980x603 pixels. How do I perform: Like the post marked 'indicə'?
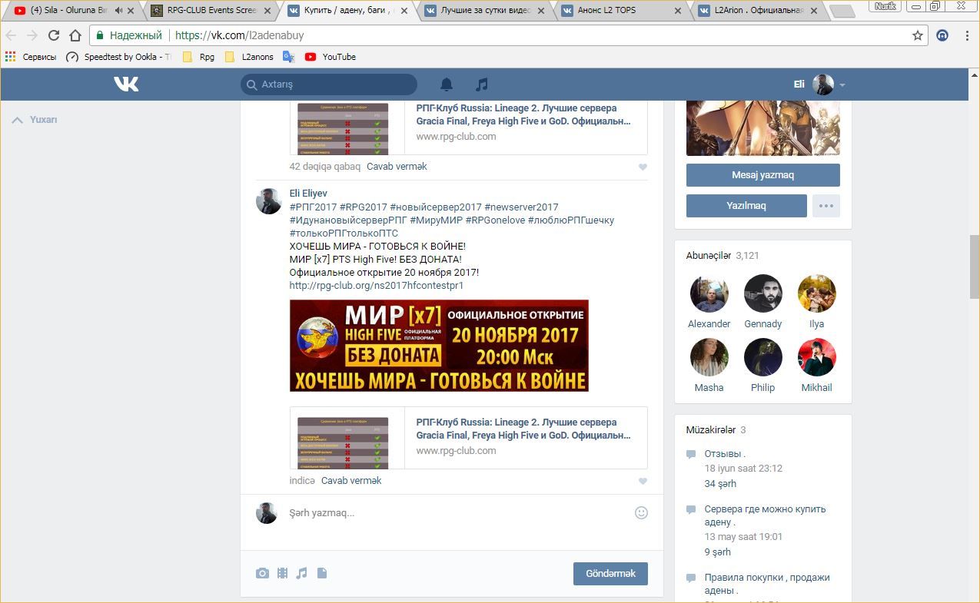(x=643, y=482)
